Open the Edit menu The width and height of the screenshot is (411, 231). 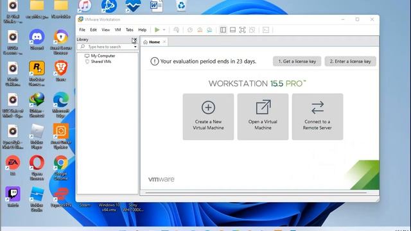(93, 30)
